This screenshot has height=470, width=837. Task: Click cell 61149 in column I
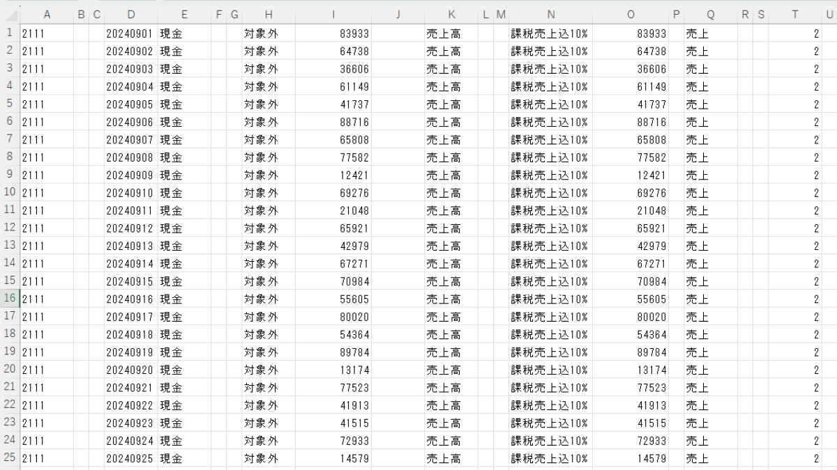point(333,86)
